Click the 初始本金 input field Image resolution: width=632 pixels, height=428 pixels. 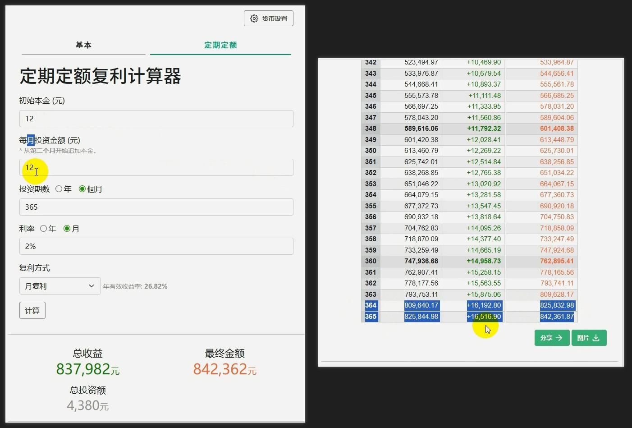pyautogui.click(x=156, y=119)
